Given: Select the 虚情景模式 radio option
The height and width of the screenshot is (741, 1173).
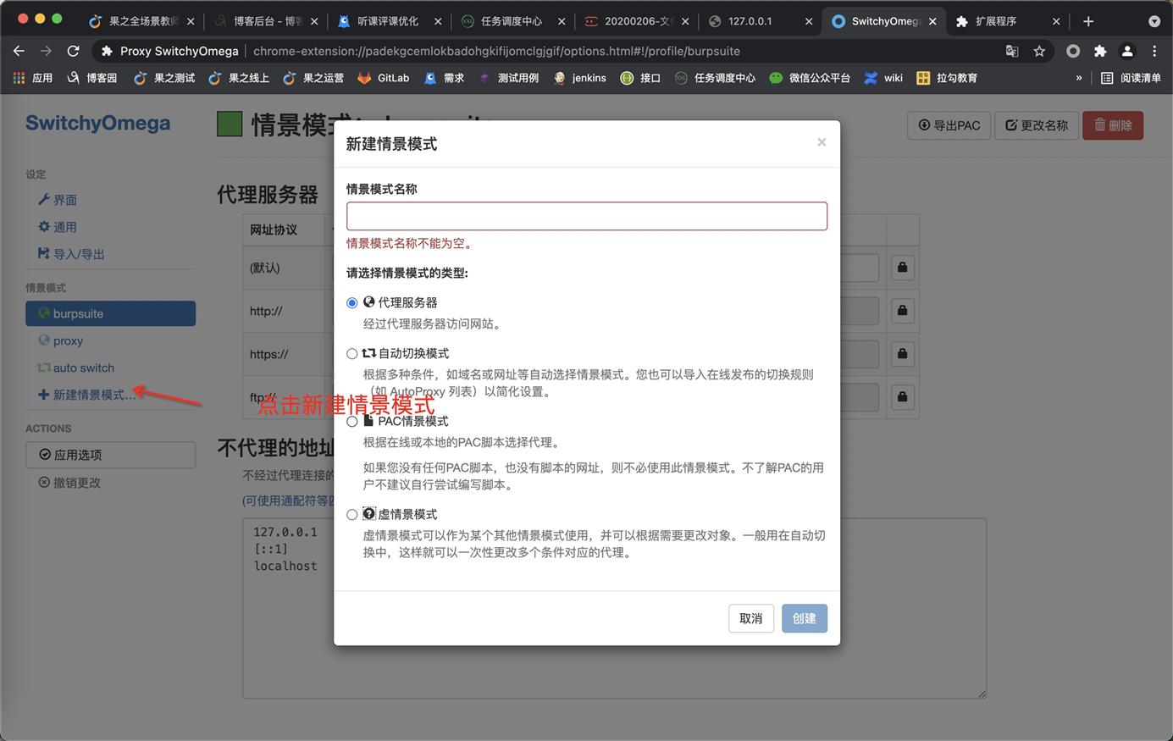Looking at the screenshot, I should (352, 515).
